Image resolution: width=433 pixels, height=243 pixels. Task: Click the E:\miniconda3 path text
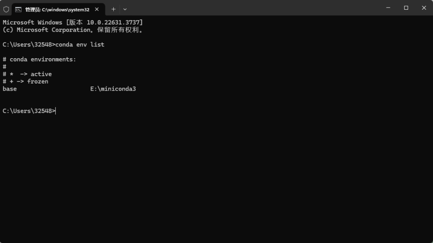113,89
